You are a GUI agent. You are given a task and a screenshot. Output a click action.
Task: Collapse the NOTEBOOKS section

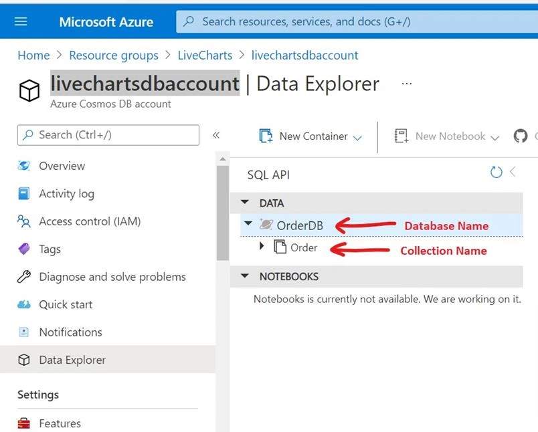tap(245, 276)
